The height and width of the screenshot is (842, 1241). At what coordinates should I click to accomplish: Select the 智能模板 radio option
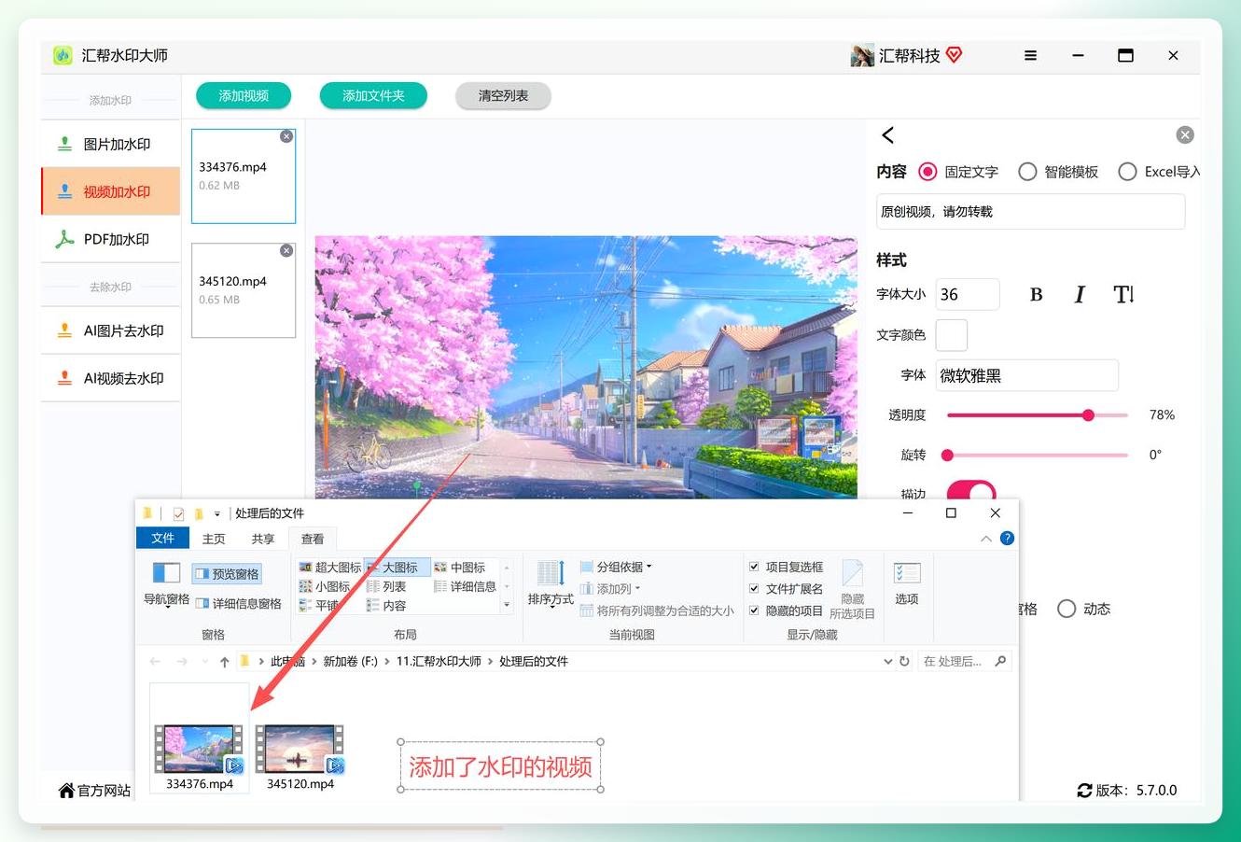click(1027, 172)
